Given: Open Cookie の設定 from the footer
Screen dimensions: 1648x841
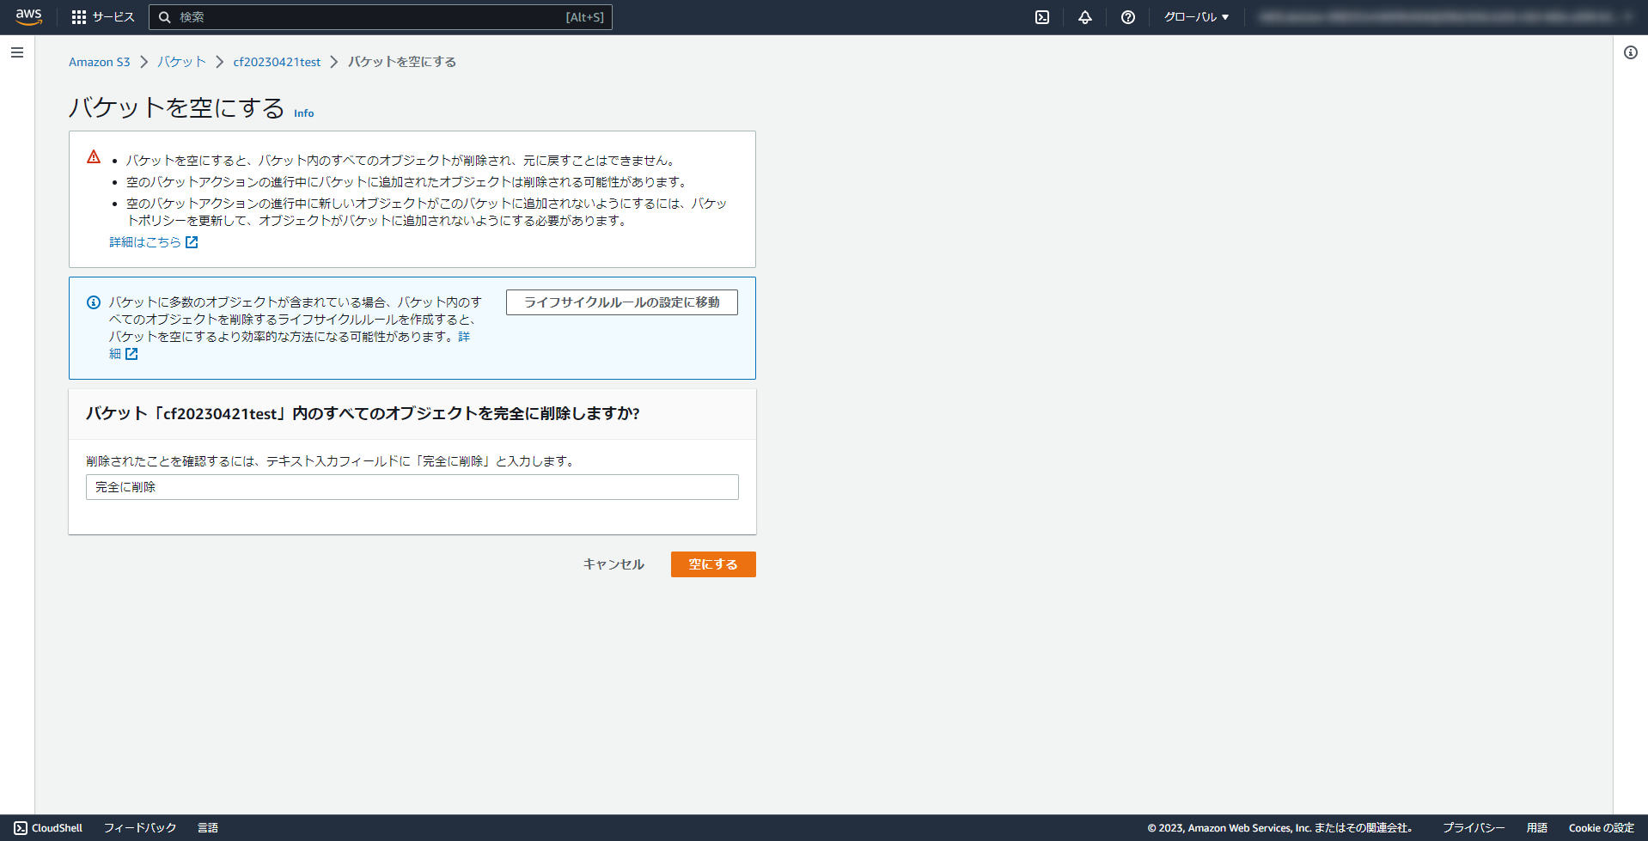Looking at the screenshot, I should (1600, 827).
